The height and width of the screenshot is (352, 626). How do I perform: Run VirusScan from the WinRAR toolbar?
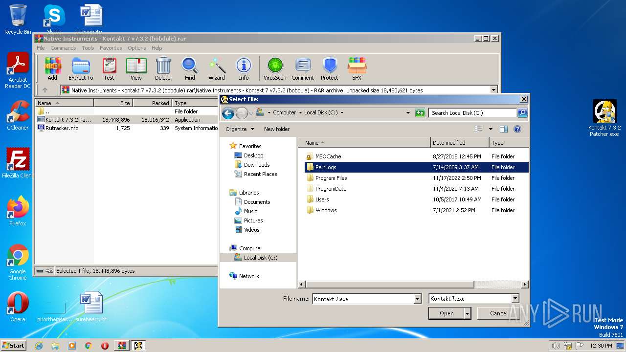tap(275, 68)
